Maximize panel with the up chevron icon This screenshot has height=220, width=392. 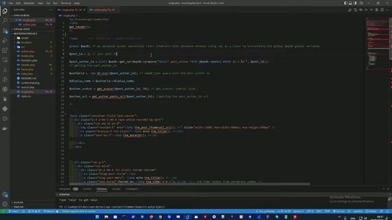pos(383,189)
